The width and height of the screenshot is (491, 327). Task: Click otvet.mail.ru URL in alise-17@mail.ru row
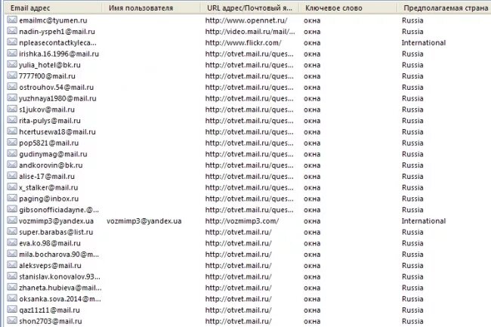249,177
